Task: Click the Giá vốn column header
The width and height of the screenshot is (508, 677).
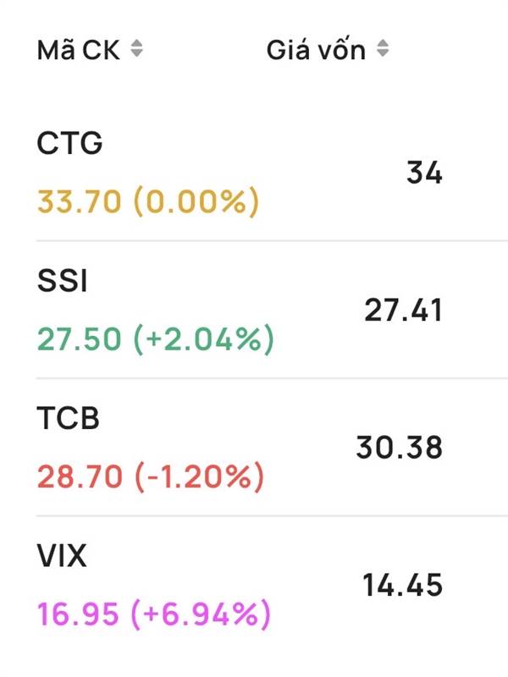Action: [316, 50]
